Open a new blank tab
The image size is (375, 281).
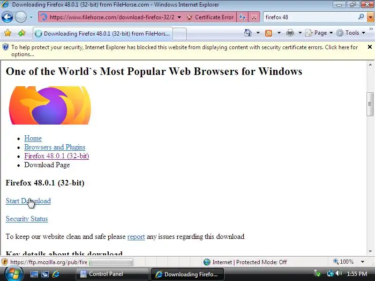point(180,34)
